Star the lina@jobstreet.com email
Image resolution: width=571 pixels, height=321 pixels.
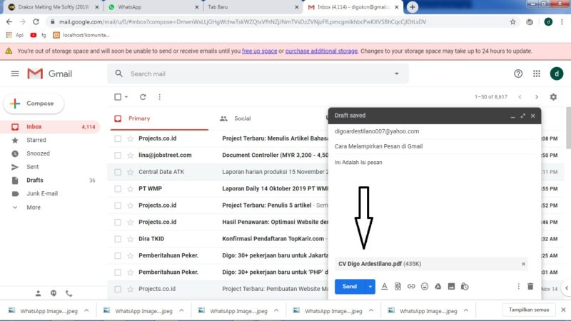point(131,156)
